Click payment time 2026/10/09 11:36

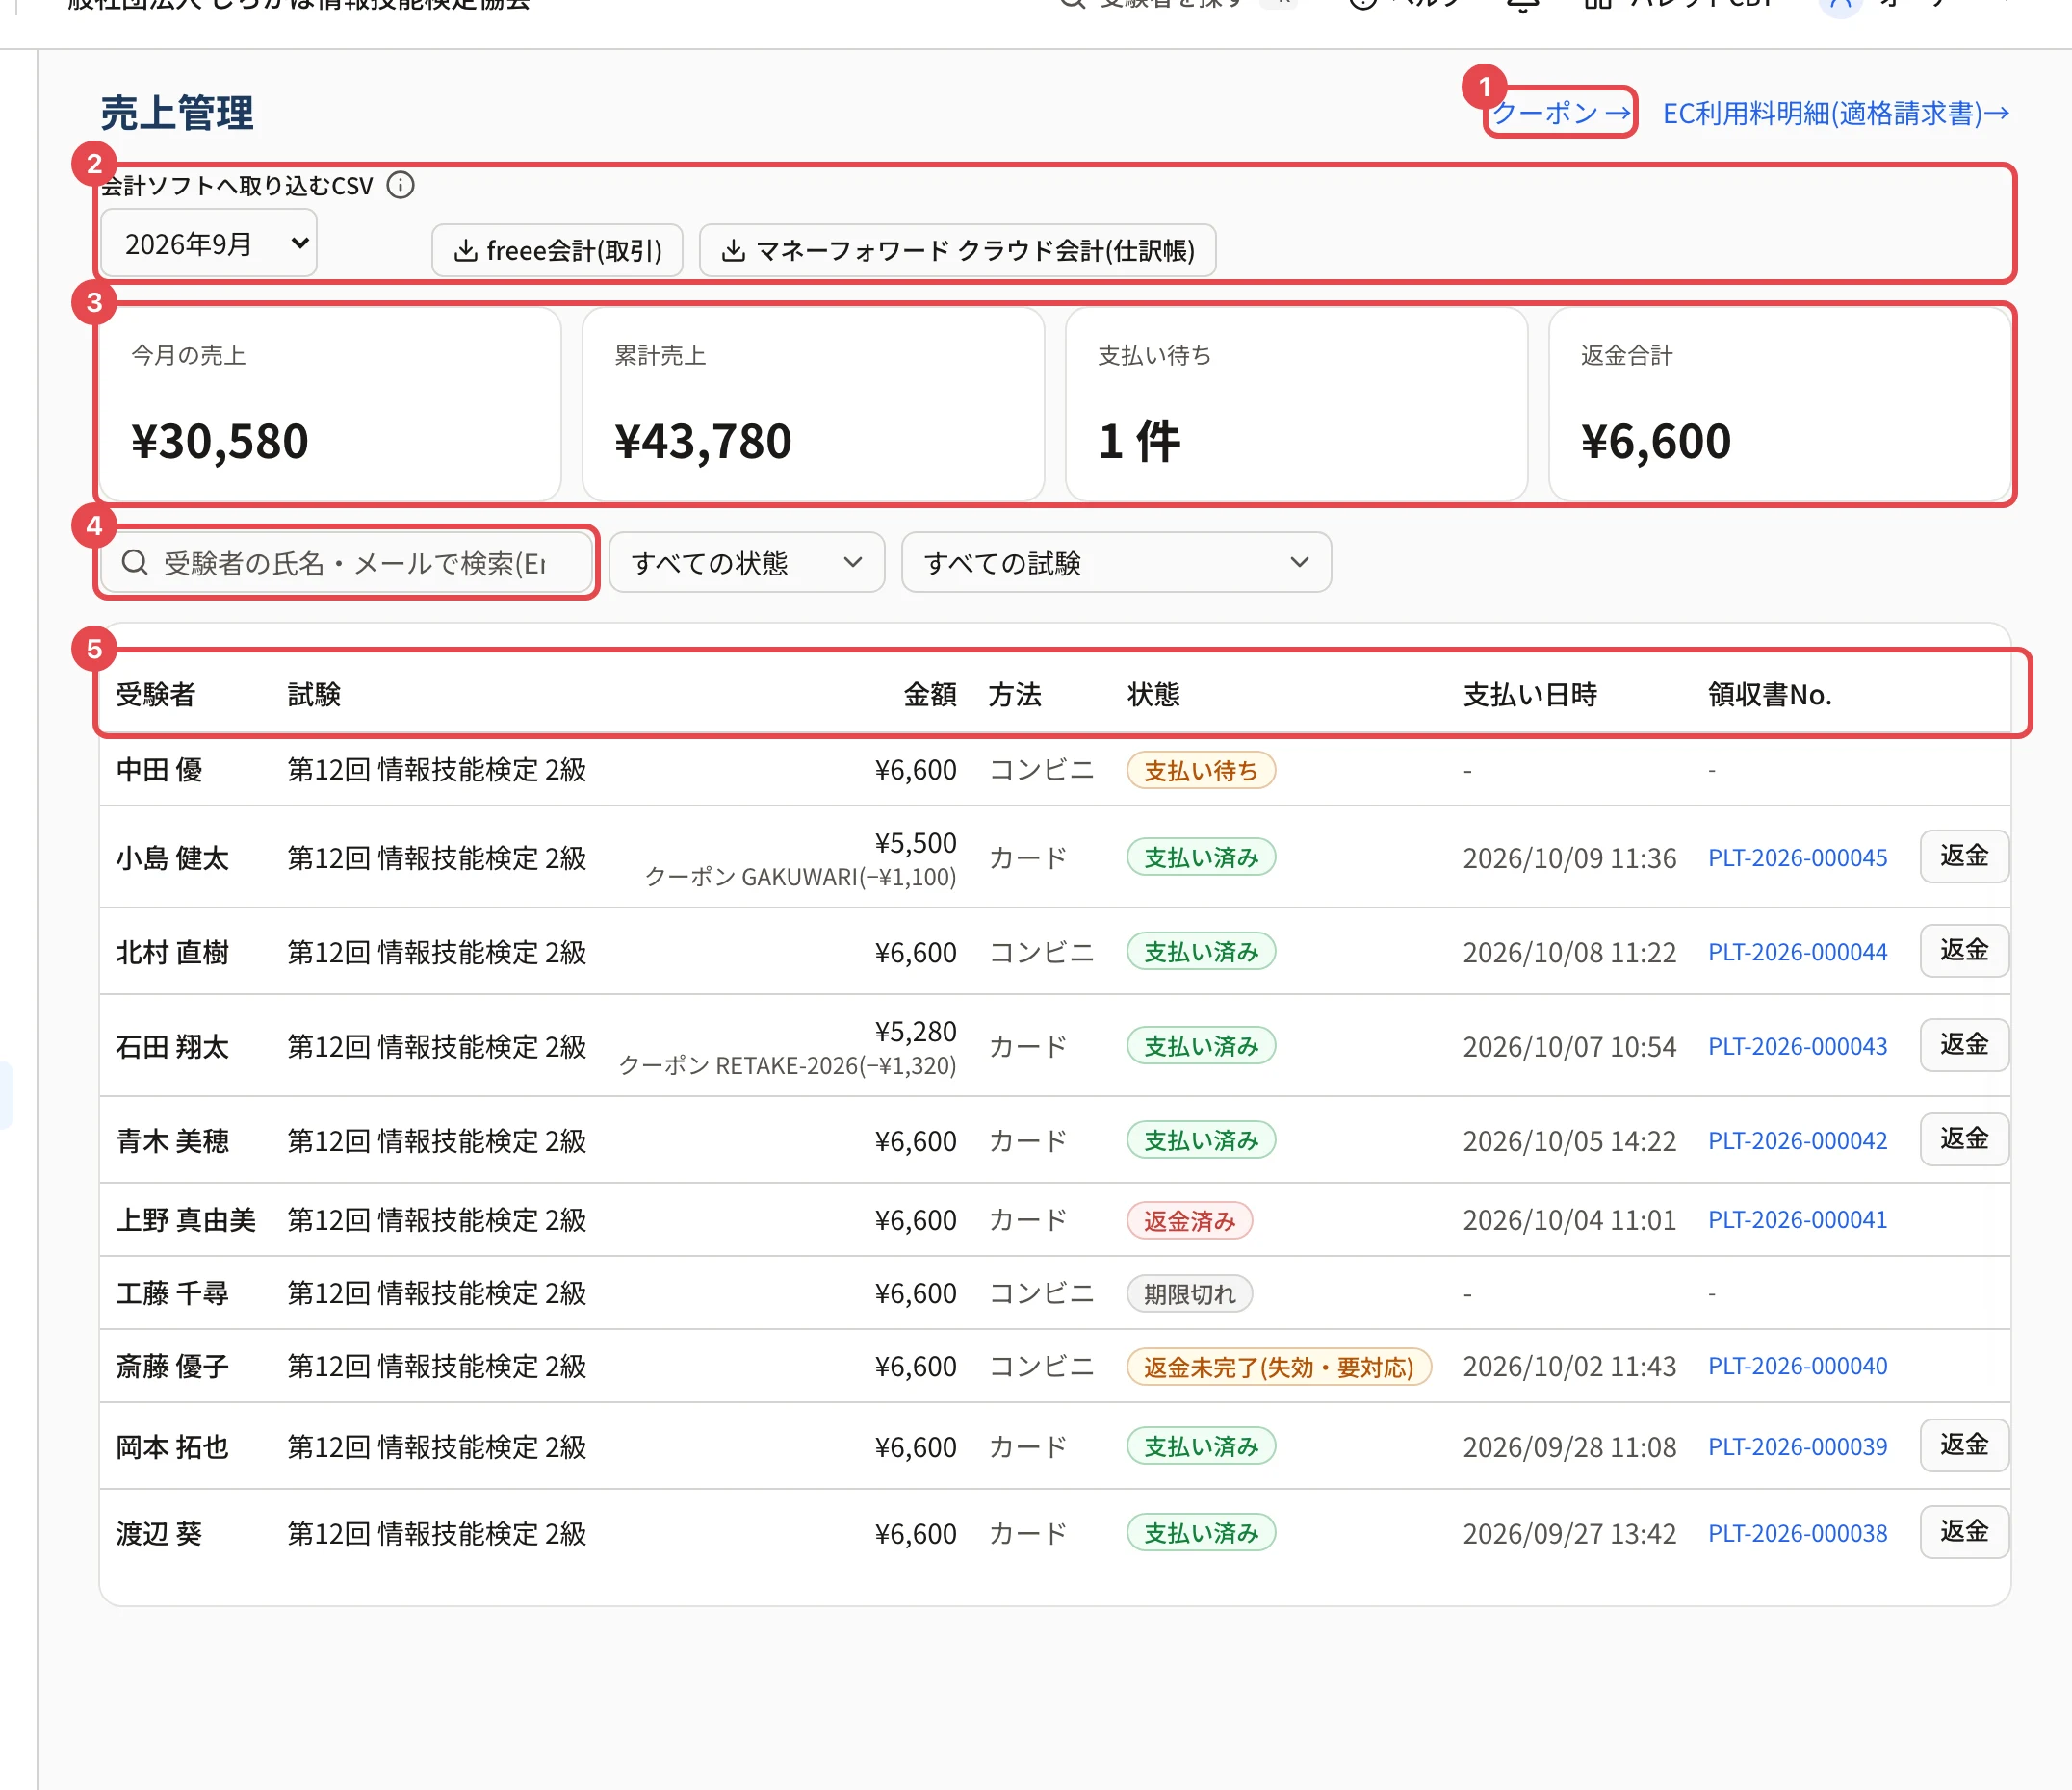pos(1569,858)
